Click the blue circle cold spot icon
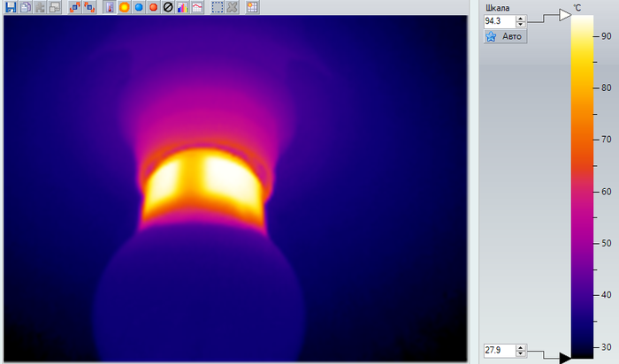Viewport: 619px width, 364px height. pyautogui.click(x=139, y=7)
